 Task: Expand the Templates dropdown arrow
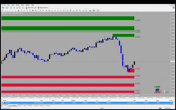coord(99,10)
